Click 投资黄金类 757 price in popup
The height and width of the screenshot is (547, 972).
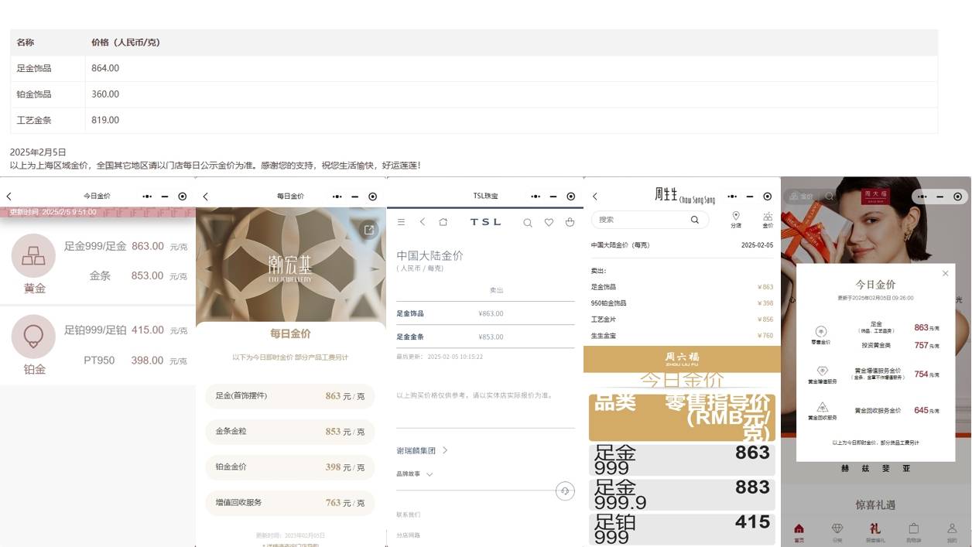click(x=926, y=346)
